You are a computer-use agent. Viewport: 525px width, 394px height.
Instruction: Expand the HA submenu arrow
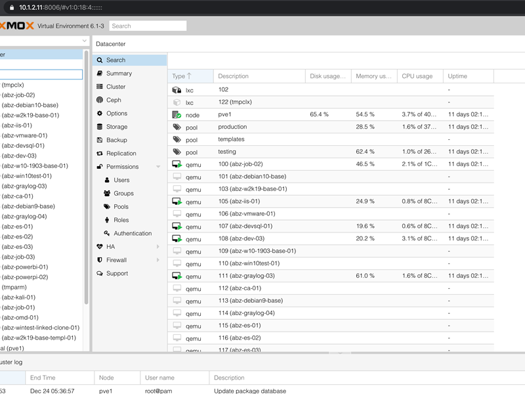click(158, 247)
